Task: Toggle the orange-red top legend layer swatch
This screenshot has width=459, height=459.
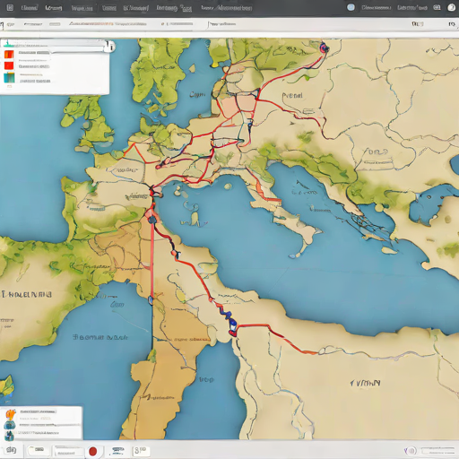Action: point(9,54)
